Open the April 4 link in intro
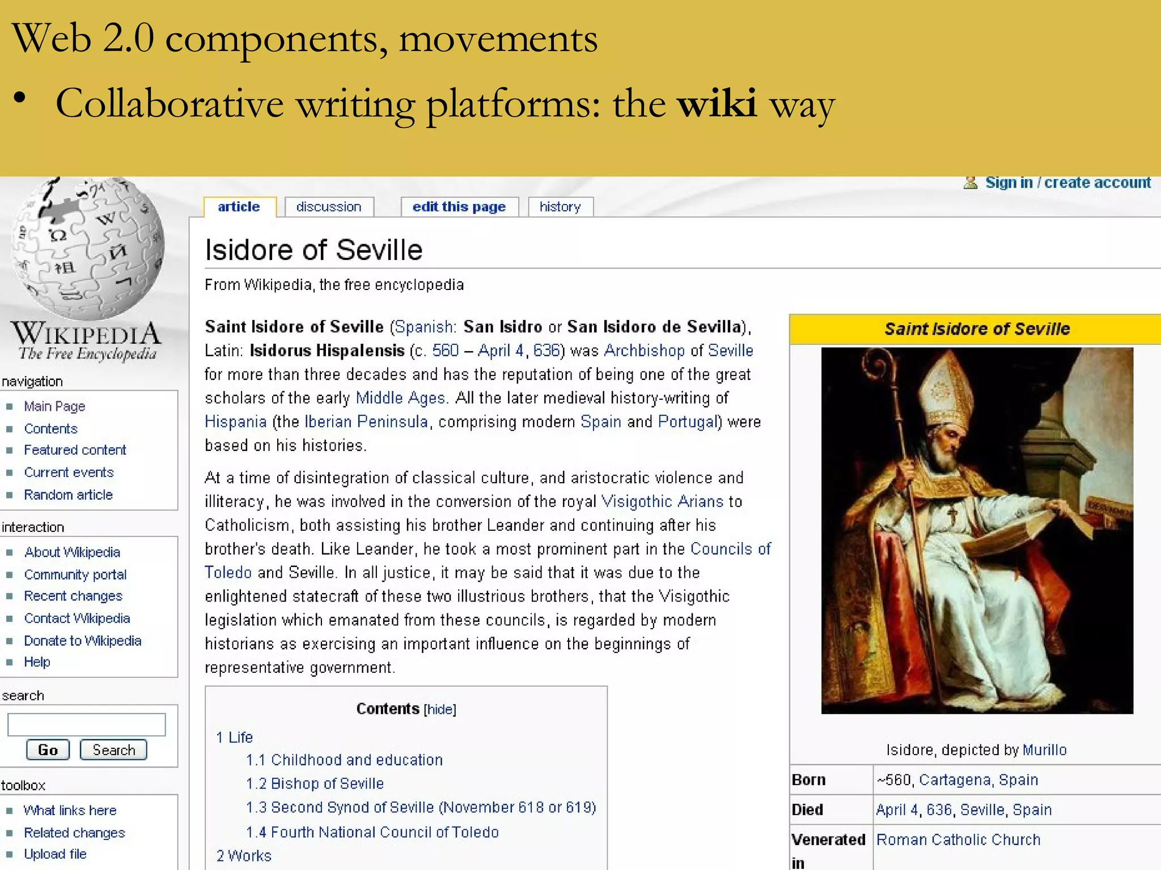The height and width of the screenshot is (870, 1161). tap(501, 351)
